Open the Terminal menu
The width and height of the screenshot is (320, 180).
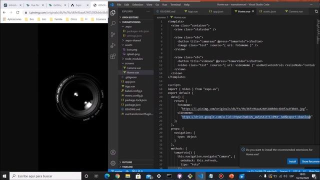coord(175,4)
